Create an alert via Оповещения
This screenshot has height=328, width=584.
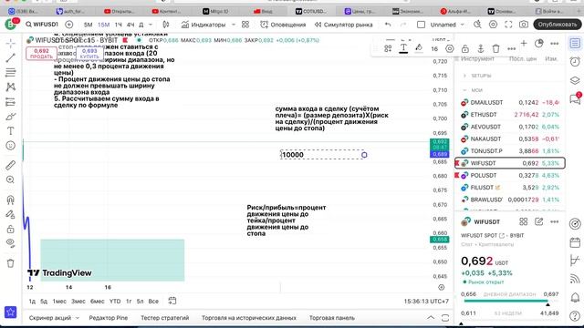pos(283,25)
